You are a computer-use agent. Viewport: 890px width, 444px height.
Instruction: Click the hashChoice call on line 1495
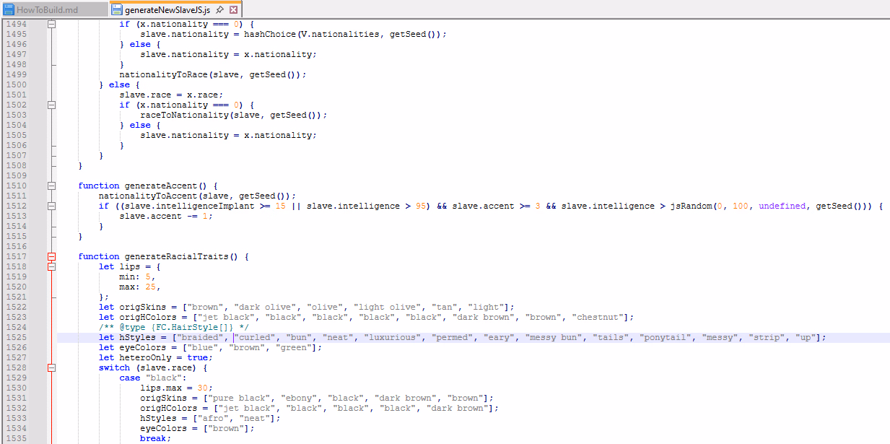pyautogui.click(x=270, y=34)
